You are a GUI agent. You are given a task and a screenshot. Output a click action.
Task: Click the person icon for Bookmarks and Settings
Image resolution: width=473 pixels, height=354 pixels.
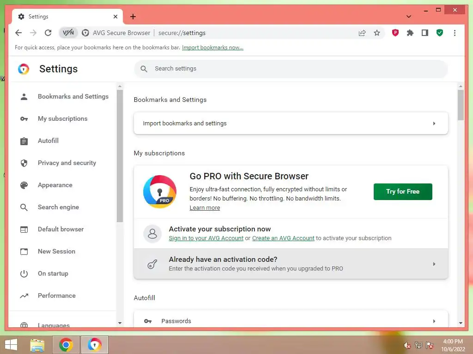(24, 97)
